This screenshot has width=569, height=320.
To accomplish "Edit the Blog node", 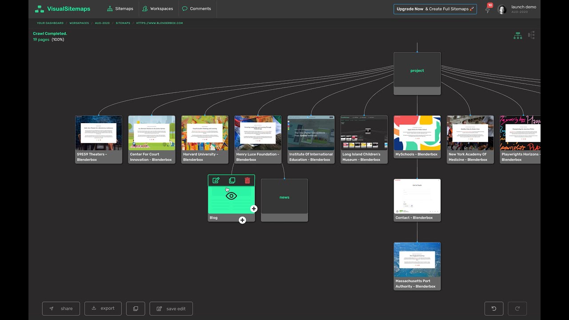I will [216, 180].
